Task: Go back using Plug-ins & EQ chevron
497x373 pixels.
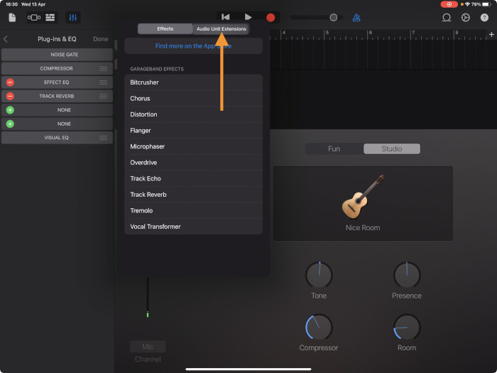Action: (6, 39)
